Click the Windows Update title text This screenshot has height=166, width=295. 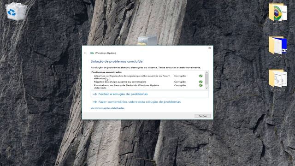(106, 53)
